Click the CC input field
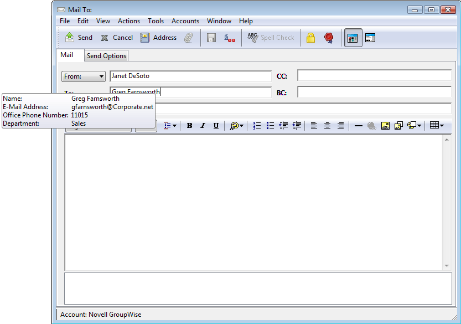Image resolution: width=461 pixels, height=324 pixels. pyautogui.click(x=374, y=75)
